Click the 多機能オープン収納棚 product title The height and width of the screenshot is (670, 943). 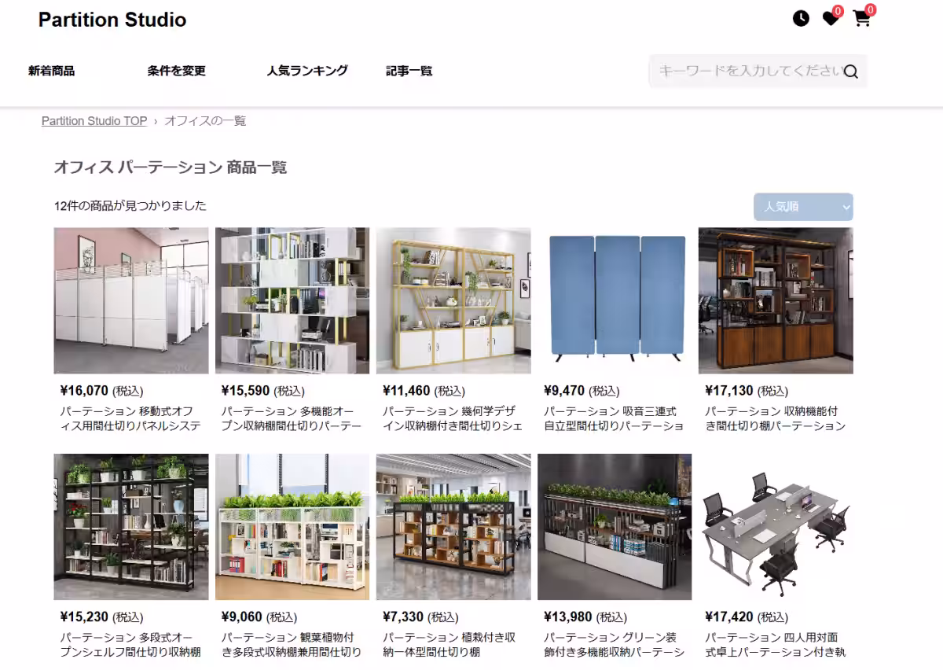292,418
